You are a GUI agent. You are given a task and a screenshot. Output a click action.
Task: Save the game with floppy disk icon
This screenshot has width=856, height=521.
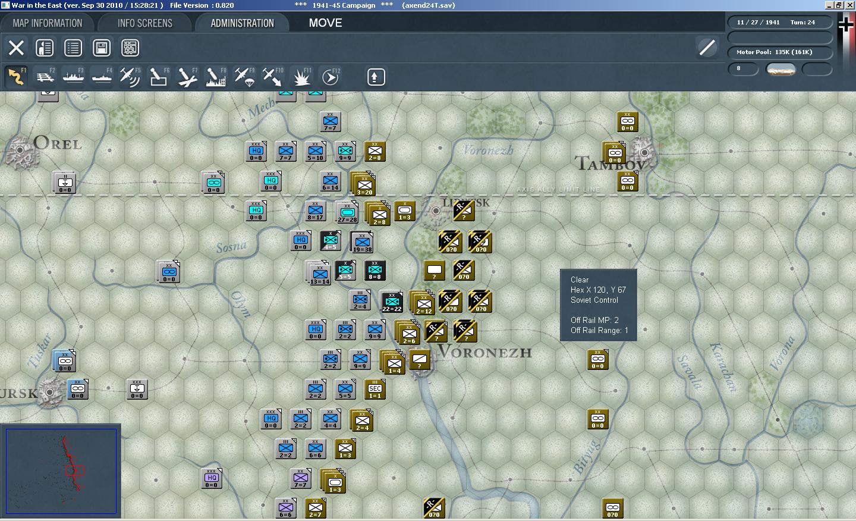point(102,48)
